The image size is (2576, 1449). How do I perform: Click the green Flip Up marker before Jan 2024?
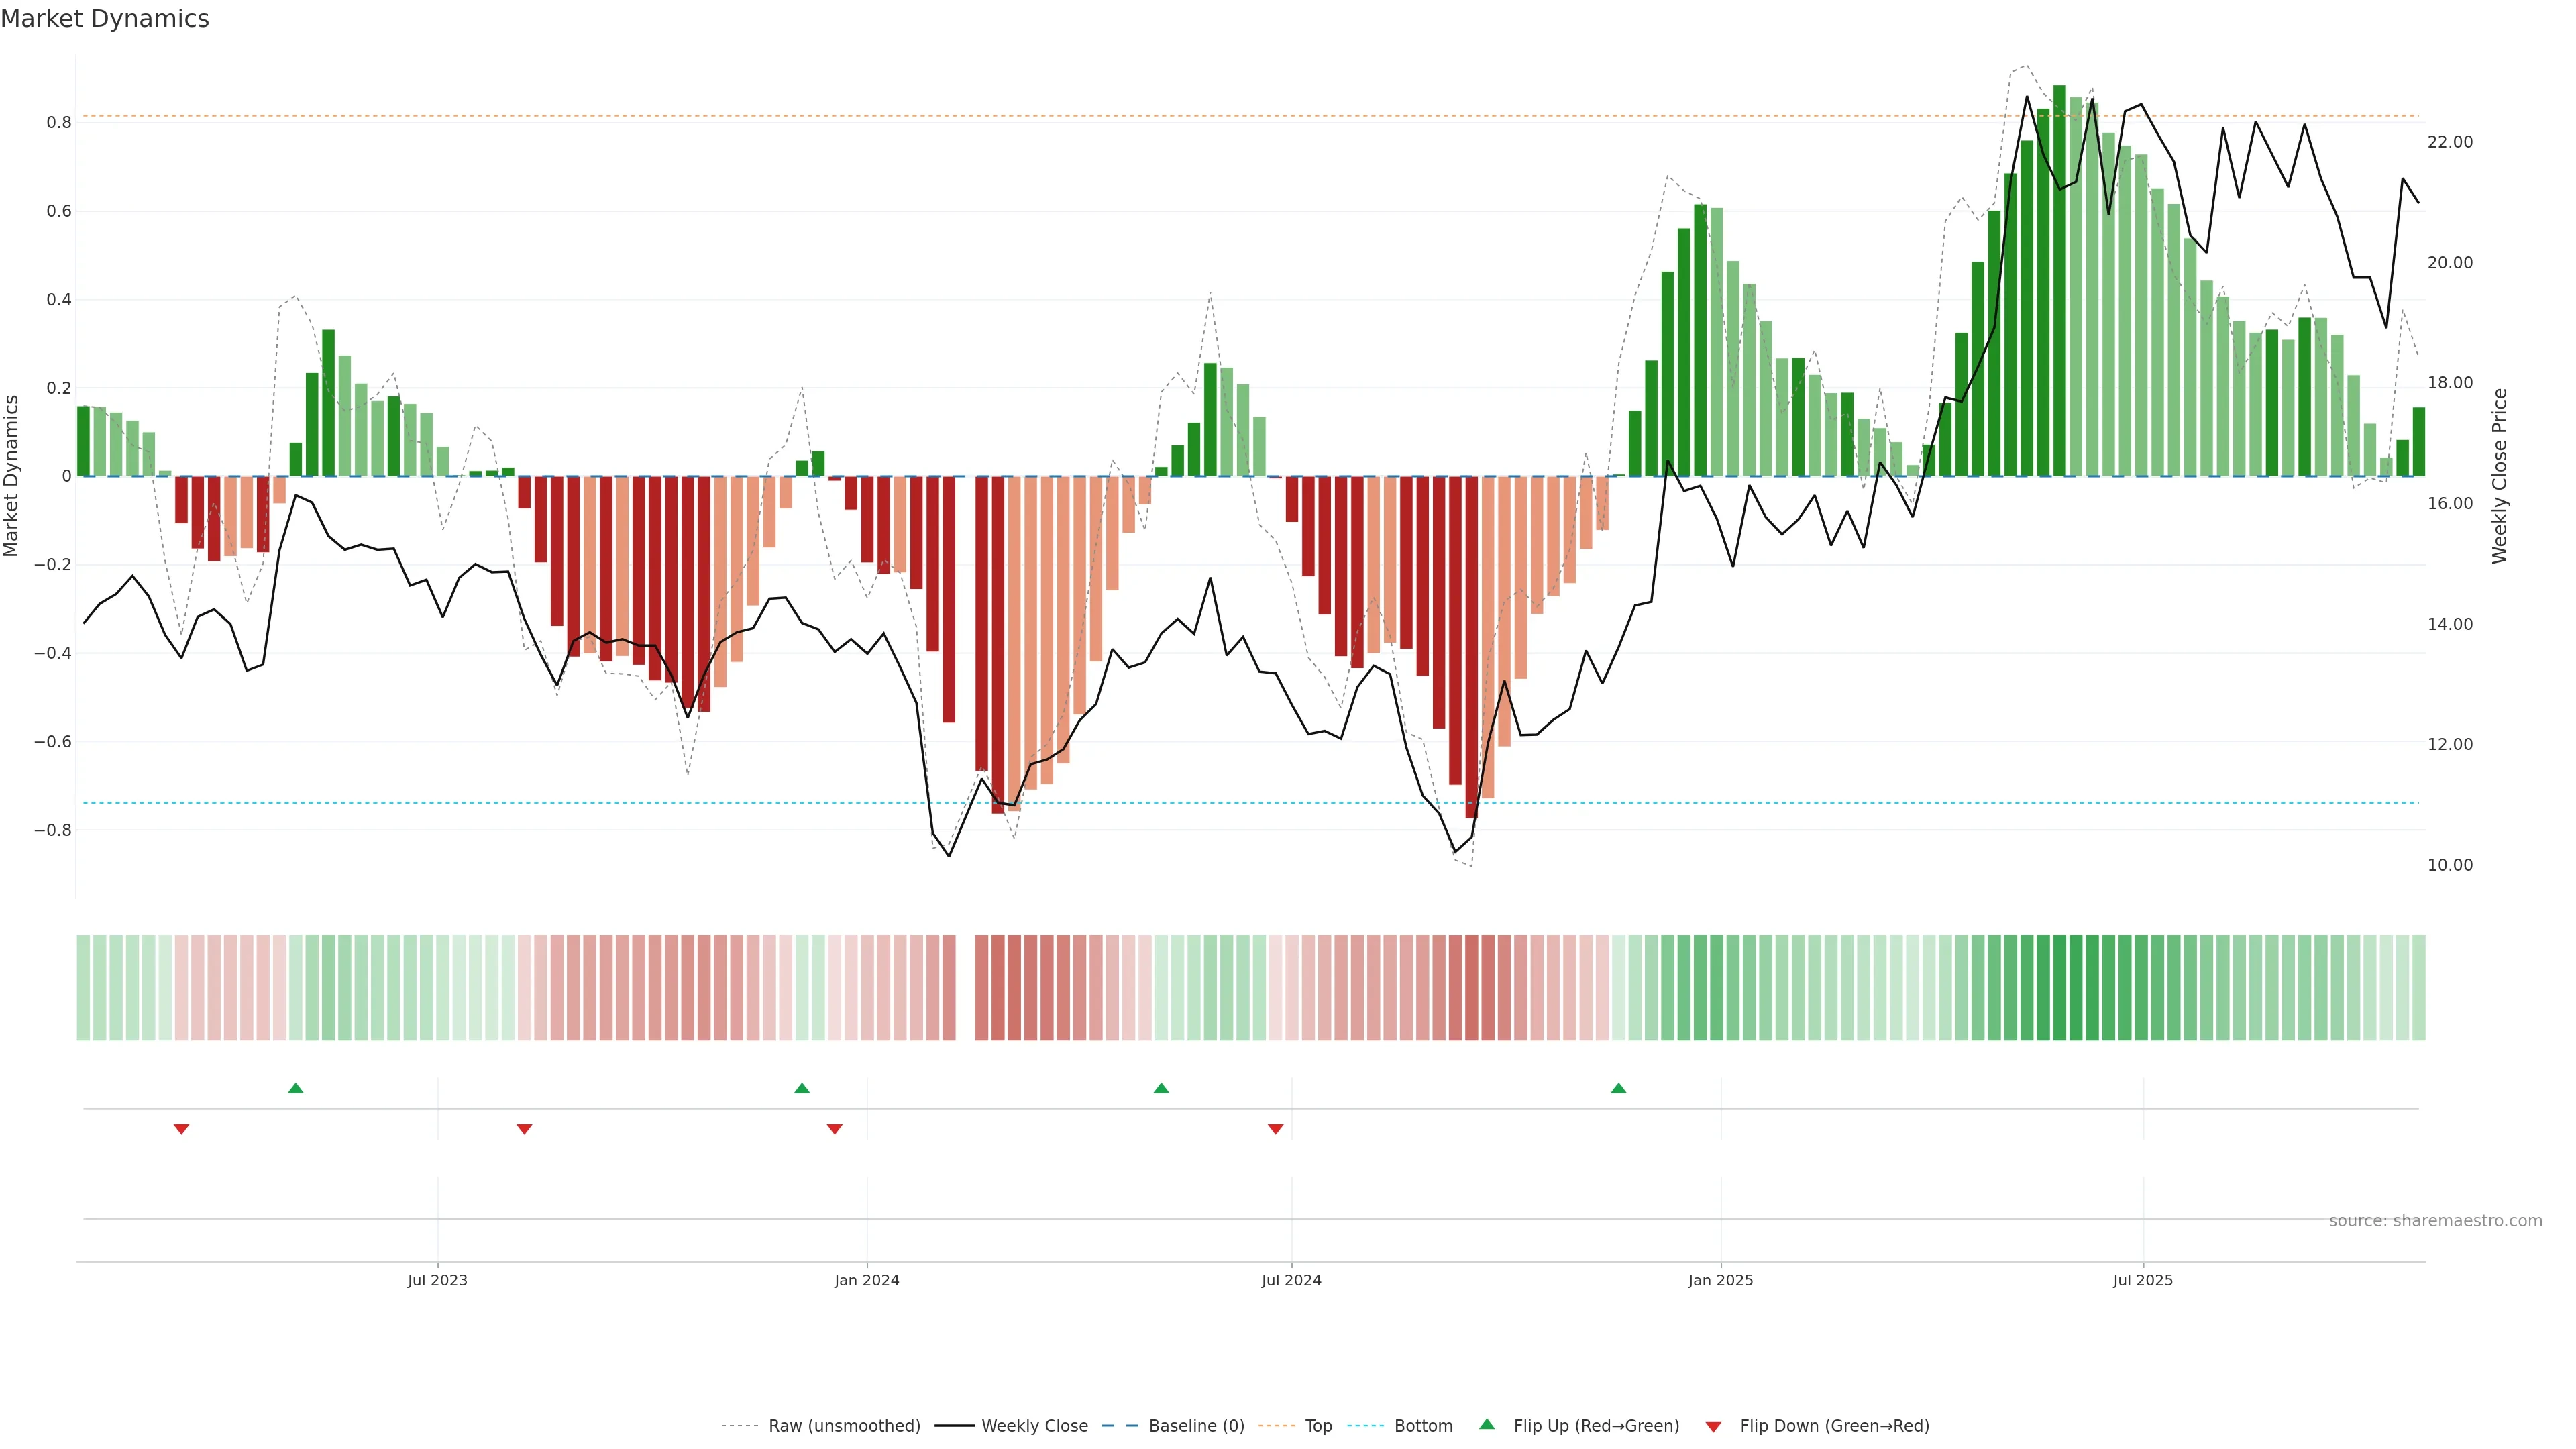802,1088
